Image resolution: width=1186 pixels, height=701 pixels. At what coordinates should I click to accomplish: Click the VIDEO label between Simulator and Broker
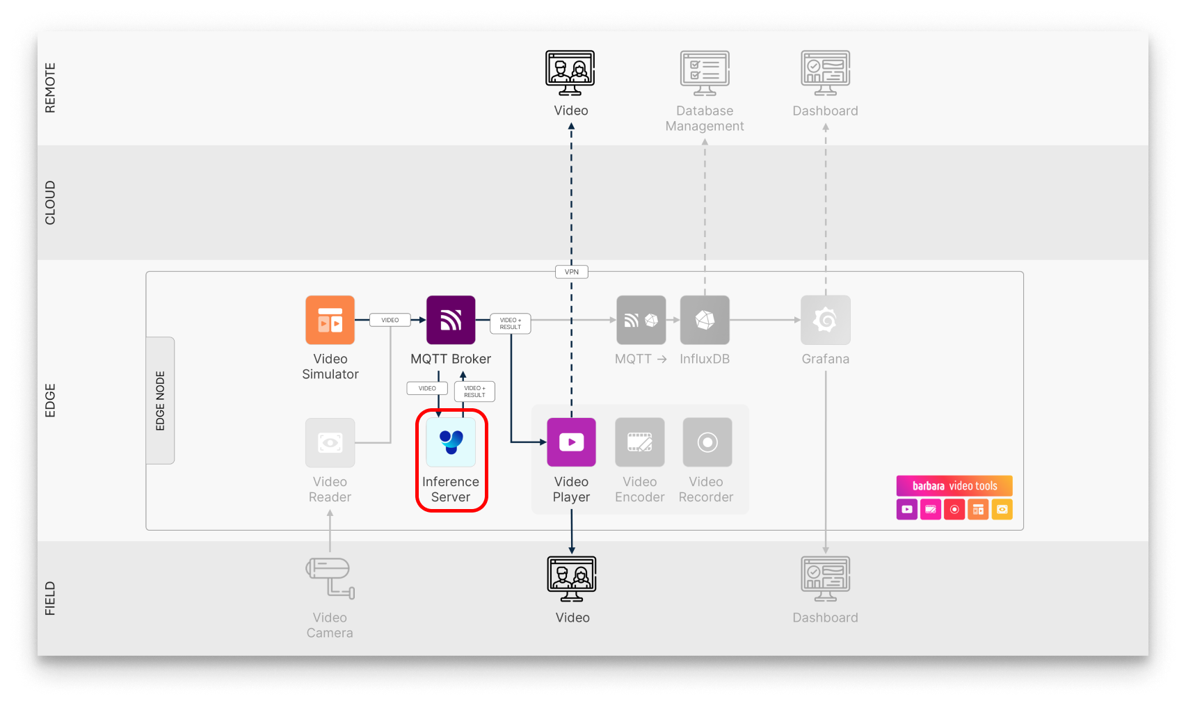tap(390, 319)
